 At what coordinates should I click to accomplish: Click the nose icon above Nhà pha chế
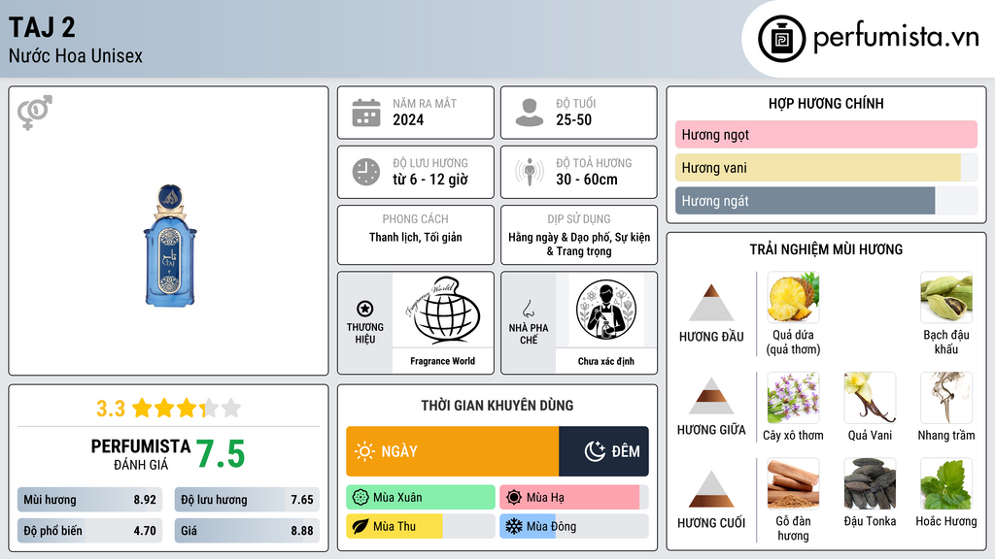(528, 309)
